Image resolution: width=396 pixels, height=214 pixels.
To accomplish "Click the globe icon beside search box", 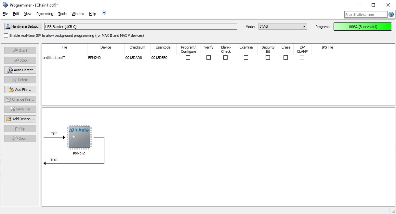I will coord(391,14).
